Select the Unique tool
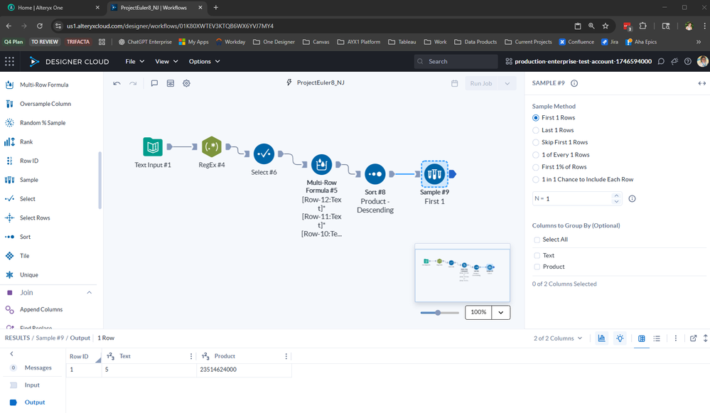 (29, 275)
